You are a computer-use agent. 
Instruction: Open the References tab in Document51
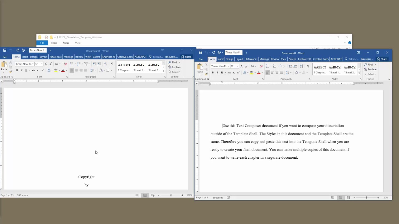(55, 57)
